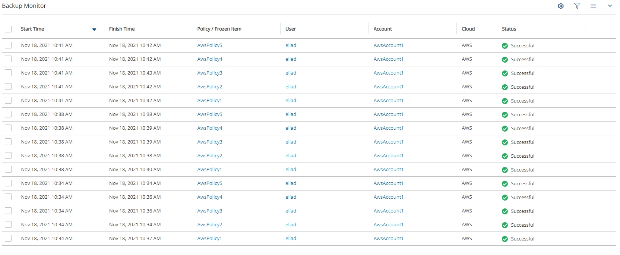
Task: Open AwsPolicy1 link finishing at 10:40 AM
Action: pyautogui.click(x=209, y=170)
